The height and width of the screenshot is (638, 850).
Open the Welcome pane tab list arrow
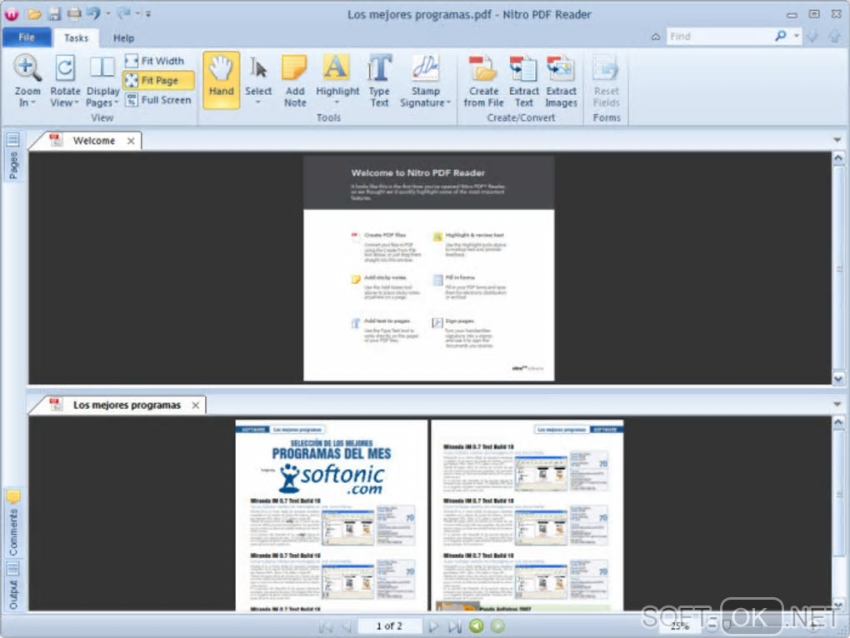point(837,140)
